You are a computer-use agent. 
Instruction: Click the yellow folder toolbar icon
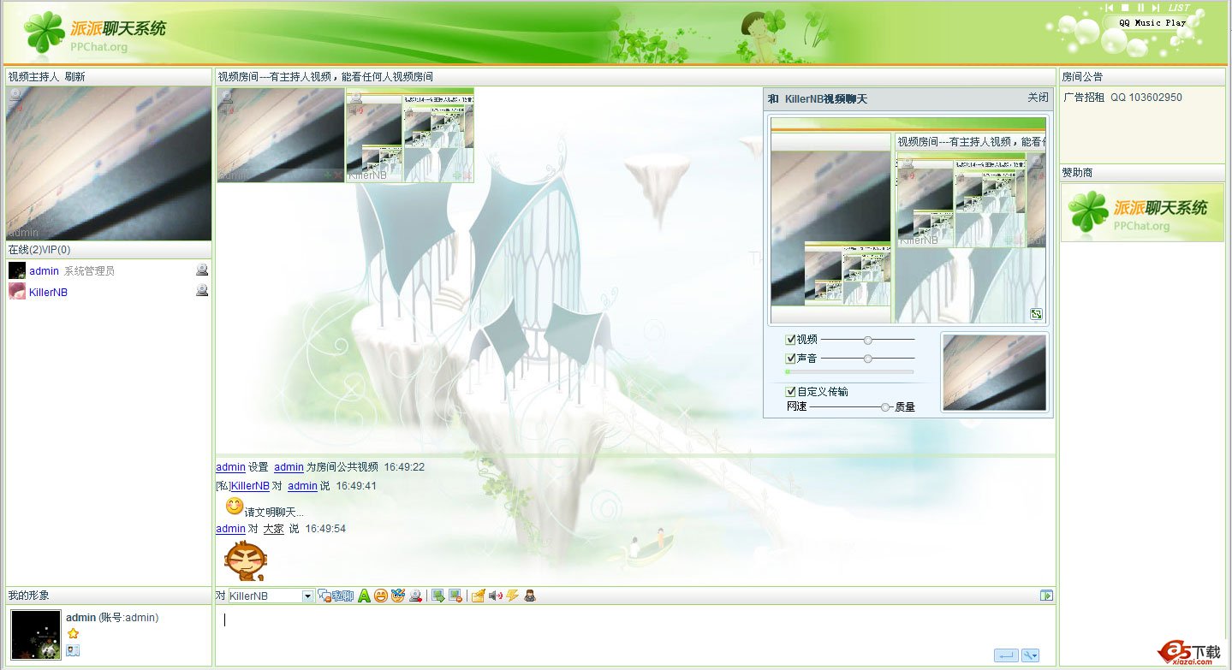479,596
